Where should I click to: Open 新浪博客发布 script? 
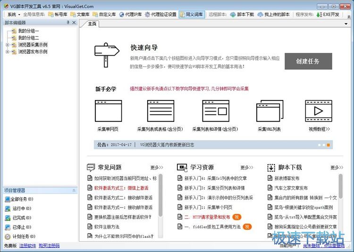tap(287, 178)
